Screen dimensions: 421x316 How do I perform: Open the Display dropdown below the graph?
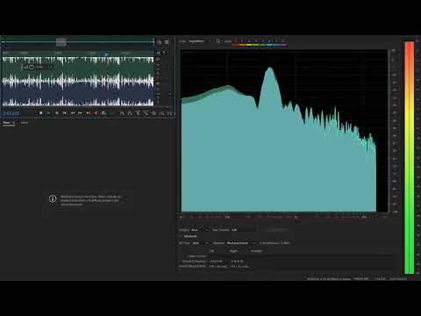[200, 230]
